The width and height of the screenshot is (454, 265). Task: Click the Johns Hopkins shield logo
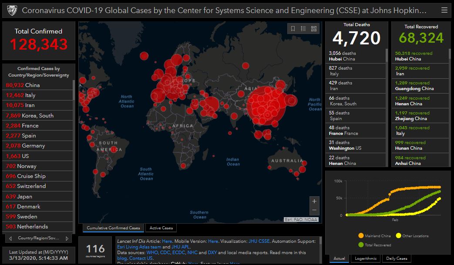(12, 11)
